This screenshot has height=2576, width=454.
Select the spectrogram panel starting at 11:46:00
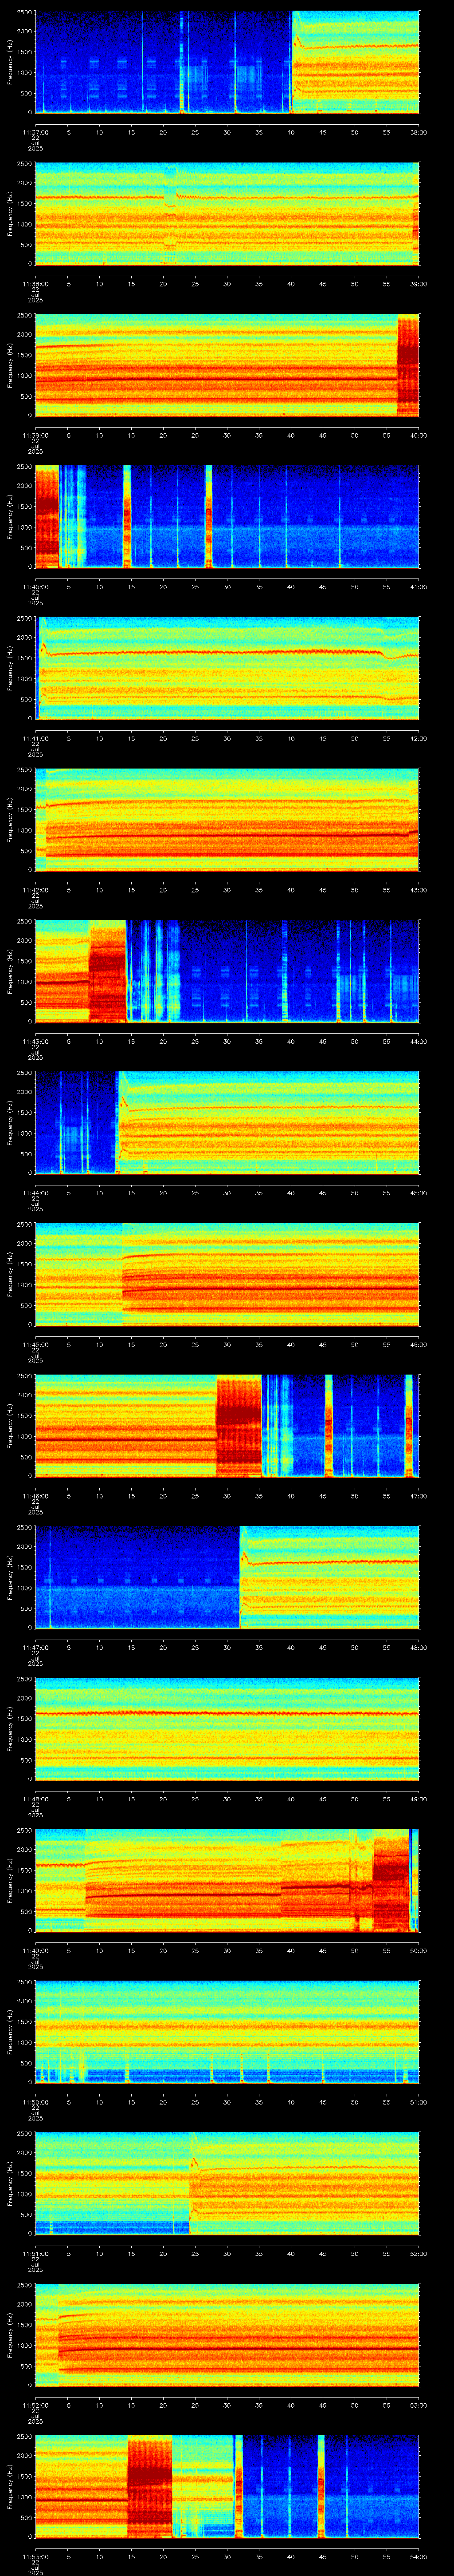(227, 1426)
